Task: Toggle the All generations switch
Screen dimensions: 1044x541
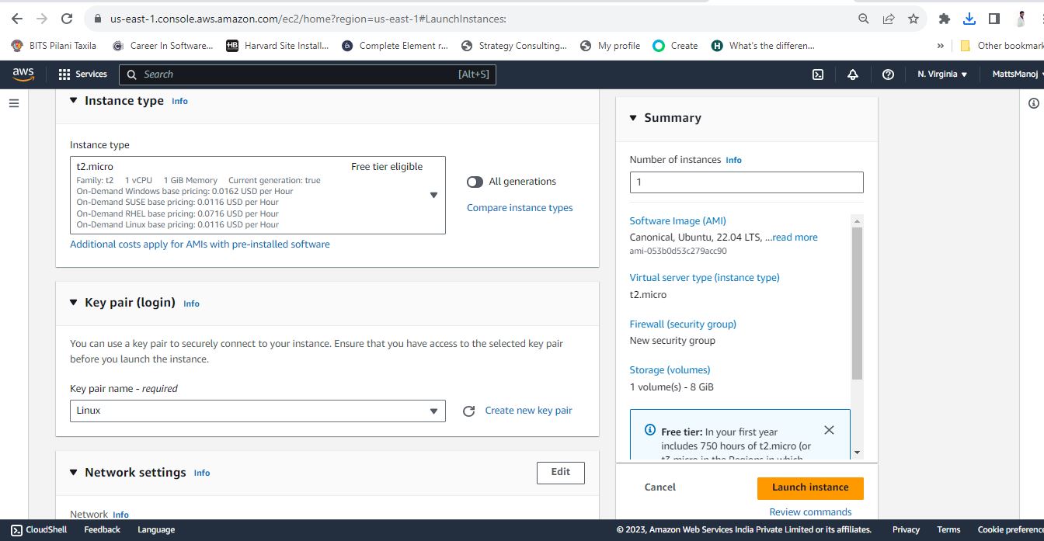Action: point(475,182)
